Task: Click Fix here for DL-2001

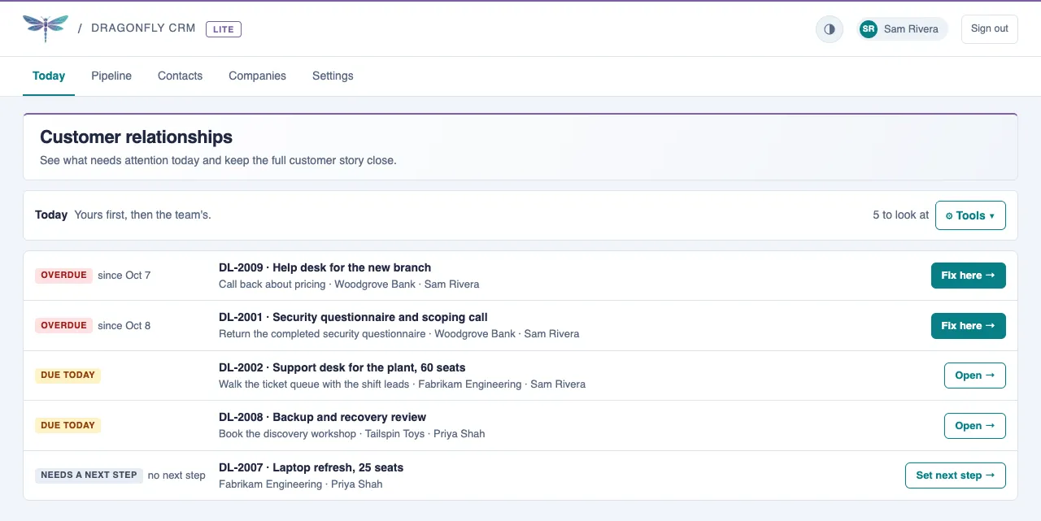Action: [968, 326]
